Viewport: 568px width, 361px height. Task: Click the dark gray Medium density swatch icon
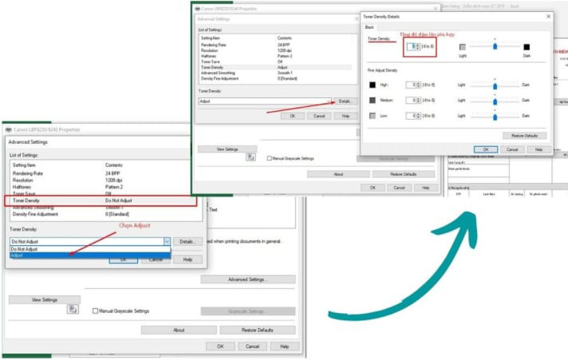372,100
